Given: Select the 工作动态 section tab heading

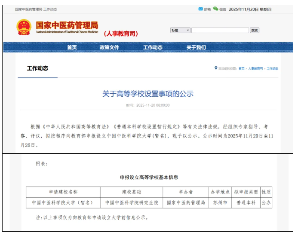Looking at the screenshot, I should click(37, 68).
